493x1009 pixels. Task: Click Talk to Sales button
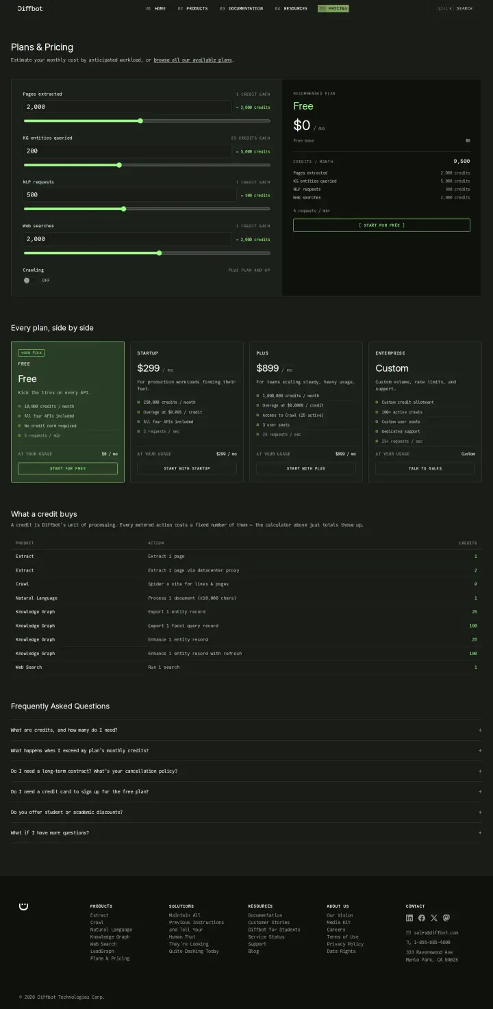(425, 468)
